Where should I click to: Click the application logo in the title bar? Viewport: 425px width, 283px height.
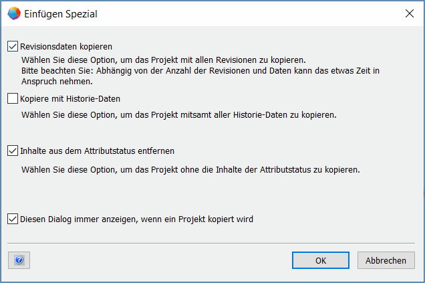pyautogui.click(x=13, y=13)
